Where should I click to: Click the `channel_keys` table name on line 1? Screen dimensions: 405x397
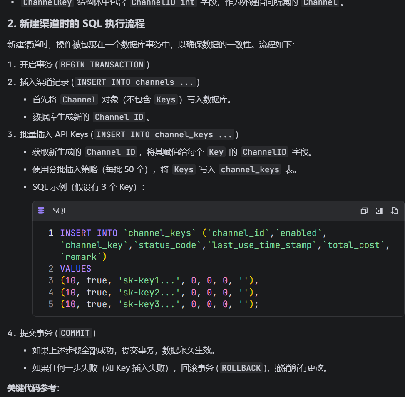point(159,233)
